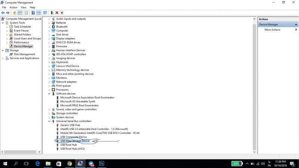Collapse the Storage node

coord(3,50)
